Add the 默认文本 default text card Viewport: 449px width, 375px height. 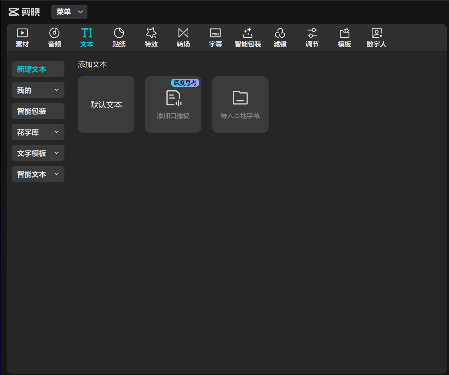(x=106, y=104)
